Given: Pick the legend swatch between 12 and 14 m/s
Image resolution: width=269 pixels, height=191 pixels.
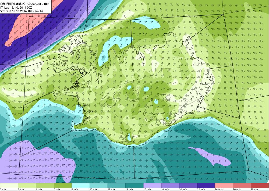Looking at the screenshot, I should 116,186.
